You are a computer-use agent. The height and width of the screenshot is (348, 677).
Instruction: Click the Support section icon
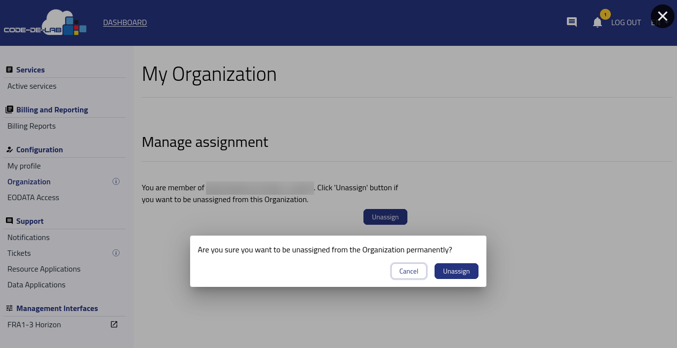click(x=9, y=221)
